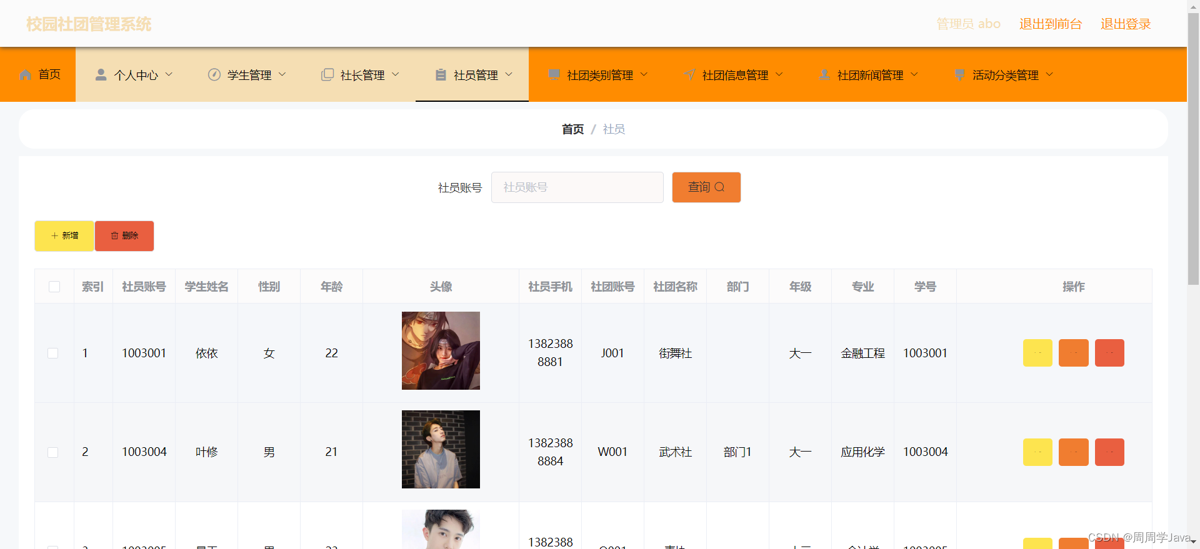Viewport: 1200px width, 549px height.
Task: Click red action button for row 依依
Action: 1109,353
